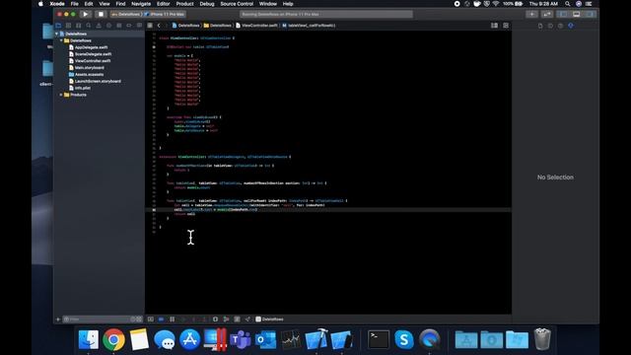Viewport: 631px width, 355px height.
Task: Open the Report navigator icon
Action: pos(139,26)
